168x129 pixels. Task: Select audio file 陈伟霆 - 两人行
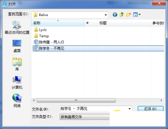pos(49,42)
